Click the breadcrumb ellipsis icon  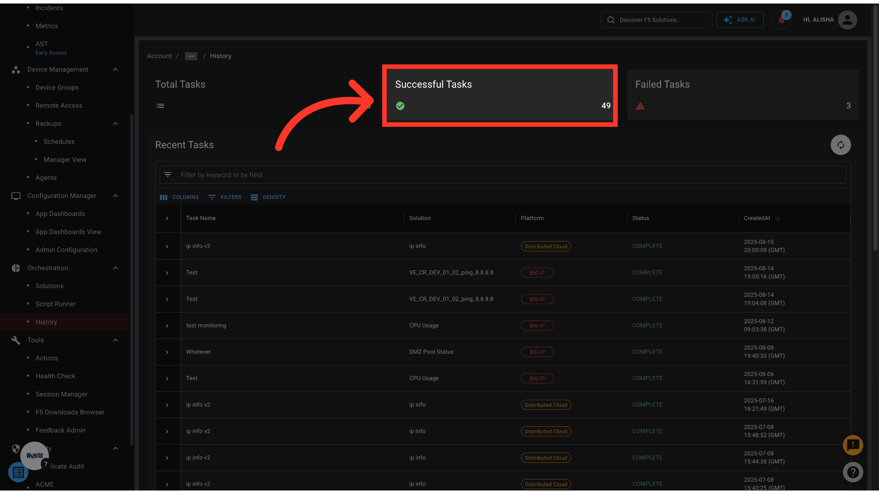(191, 56)
